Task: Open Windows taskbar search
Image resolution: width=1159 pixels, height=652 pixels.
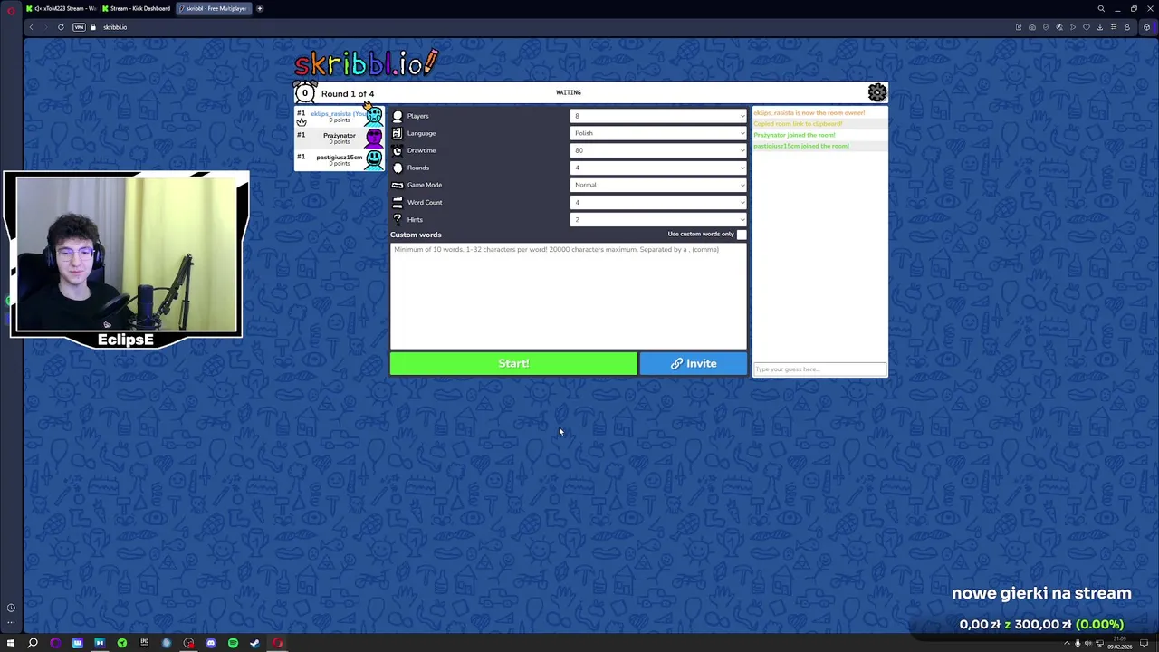Action: (x=33, y=643)
